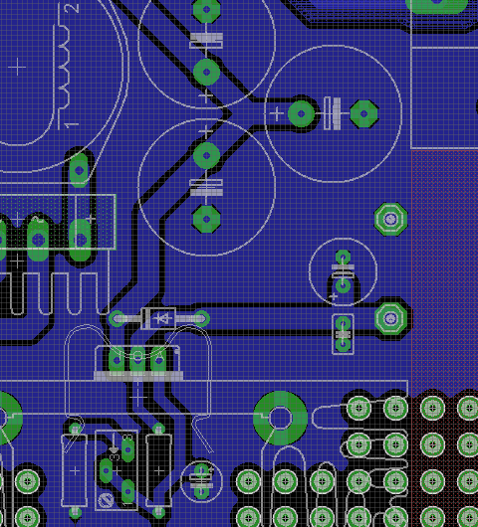Click the pin label "1" near the coil symbol
This screenshot has width=478, height=527.
click(x=72, y=125)
